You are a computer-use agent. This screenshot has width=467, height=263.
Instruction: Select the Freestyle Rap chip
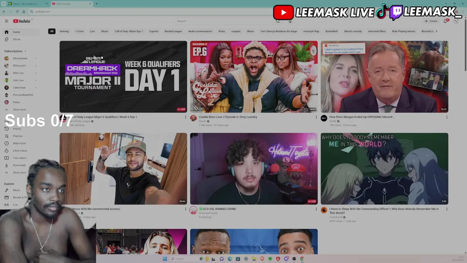311,31
